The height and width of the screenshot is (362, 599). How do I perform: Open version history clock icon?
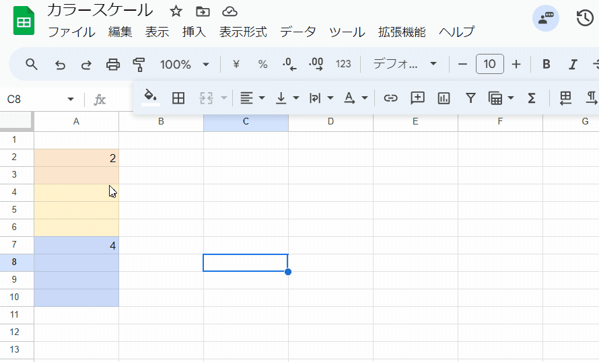(x=585, y=18)
